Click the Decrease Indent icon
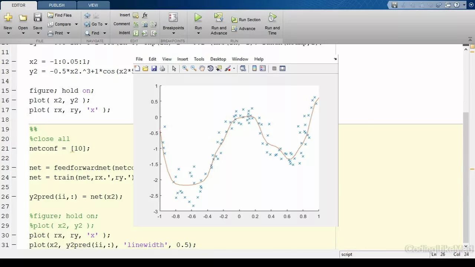The height and width of the screenshot is (267, 475). [x=154, y=33]
